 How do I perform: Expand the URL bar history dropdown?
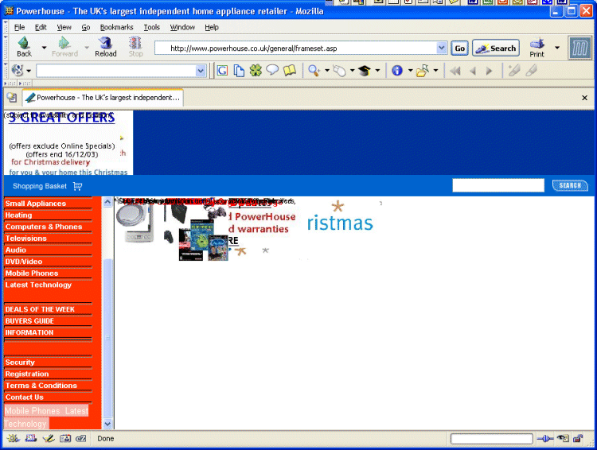pos(441,48)
